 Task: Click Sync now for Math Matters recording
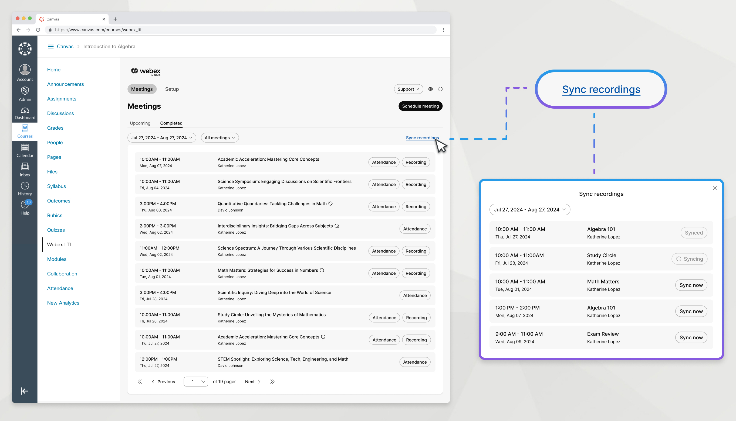tap(691, 285)
